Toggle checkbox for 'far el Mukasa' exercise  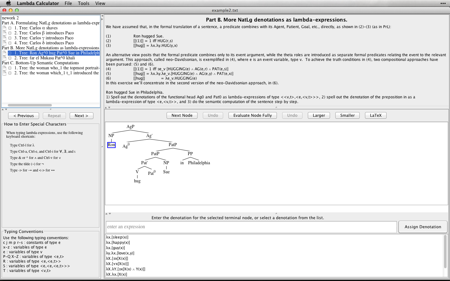(x=10, y=58)
